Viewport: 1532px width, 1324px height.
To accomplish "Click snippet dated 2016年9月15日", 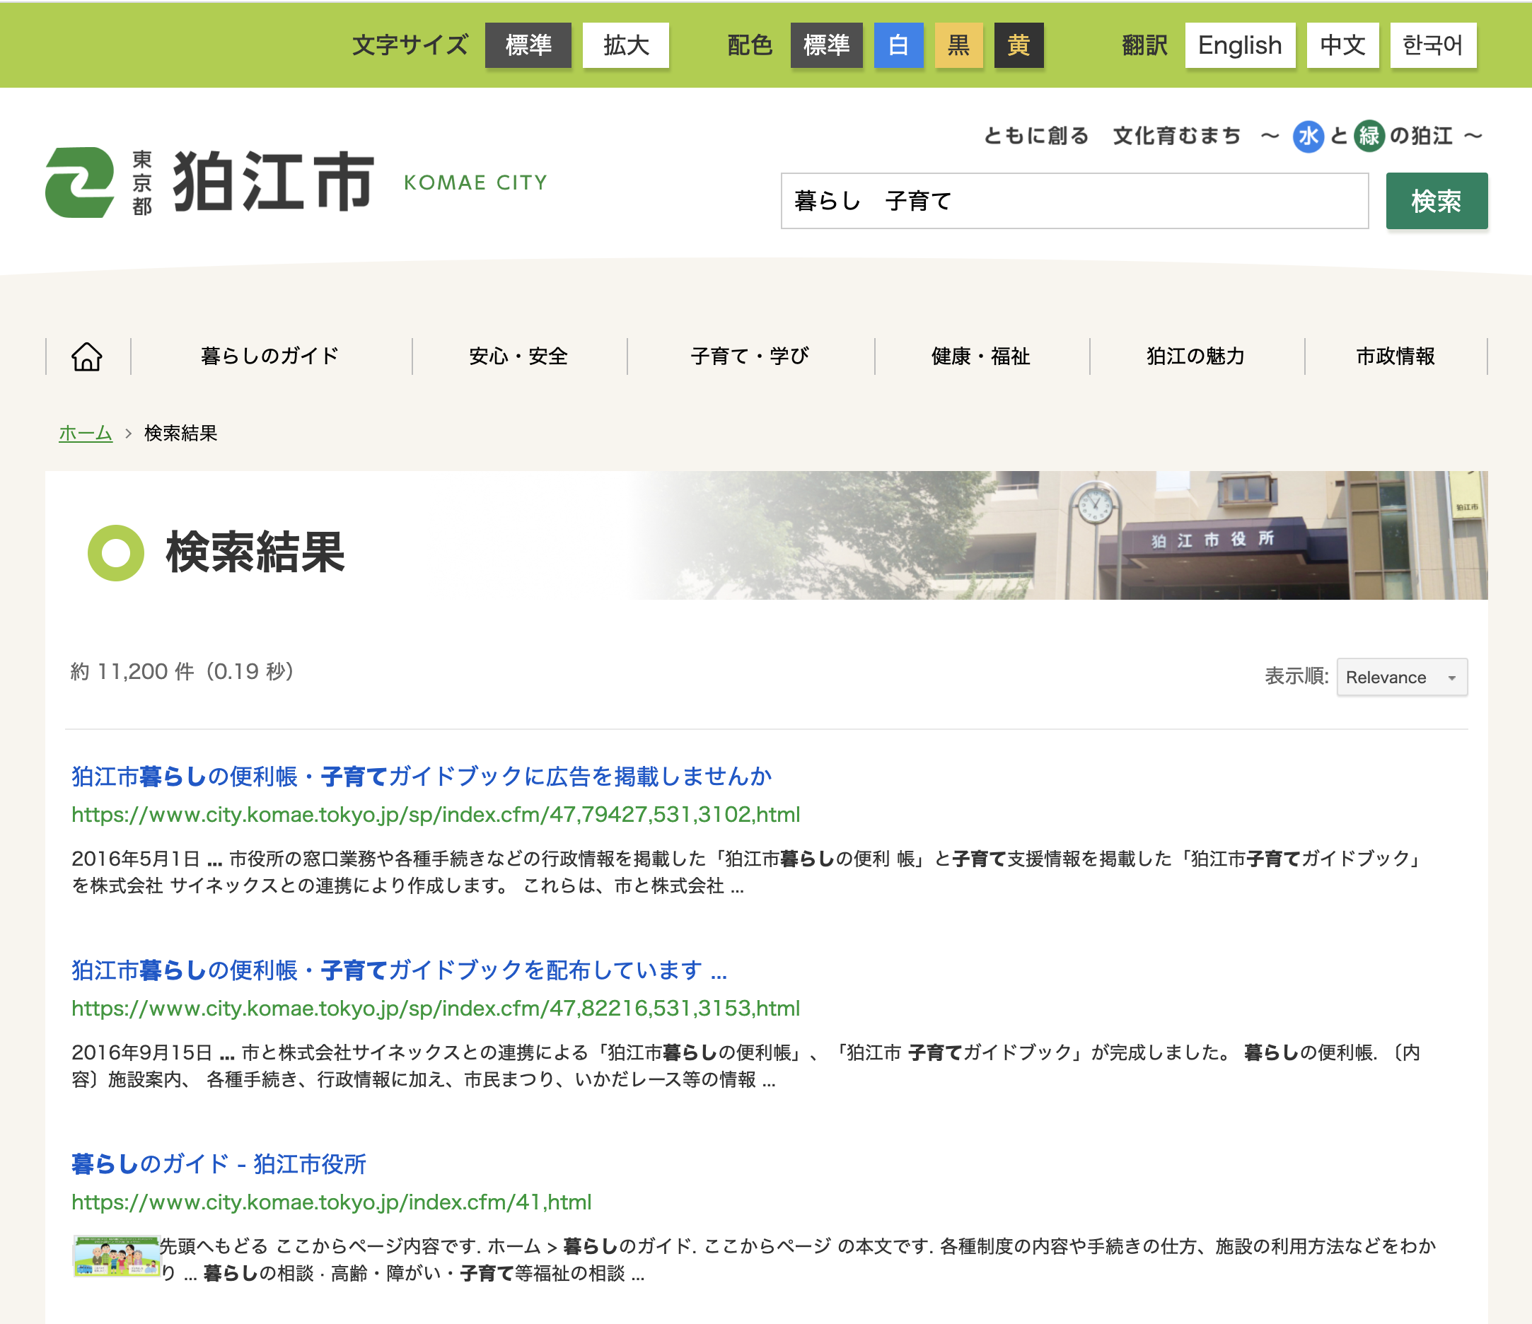I will pyautogui.click(x=747, y=1066).
